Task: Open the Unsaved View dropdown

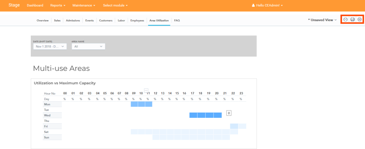Action: [x=322, y=20]
